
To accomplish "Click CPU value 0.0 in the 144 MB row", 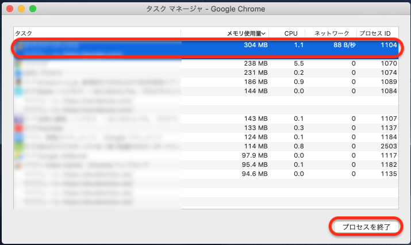I will pos(299,91).
